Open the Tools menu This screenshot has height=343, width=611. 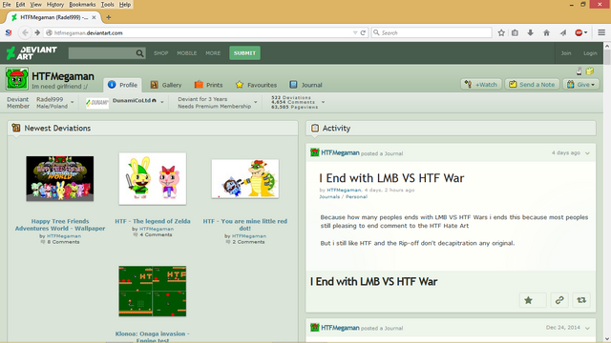pos(107,4)
